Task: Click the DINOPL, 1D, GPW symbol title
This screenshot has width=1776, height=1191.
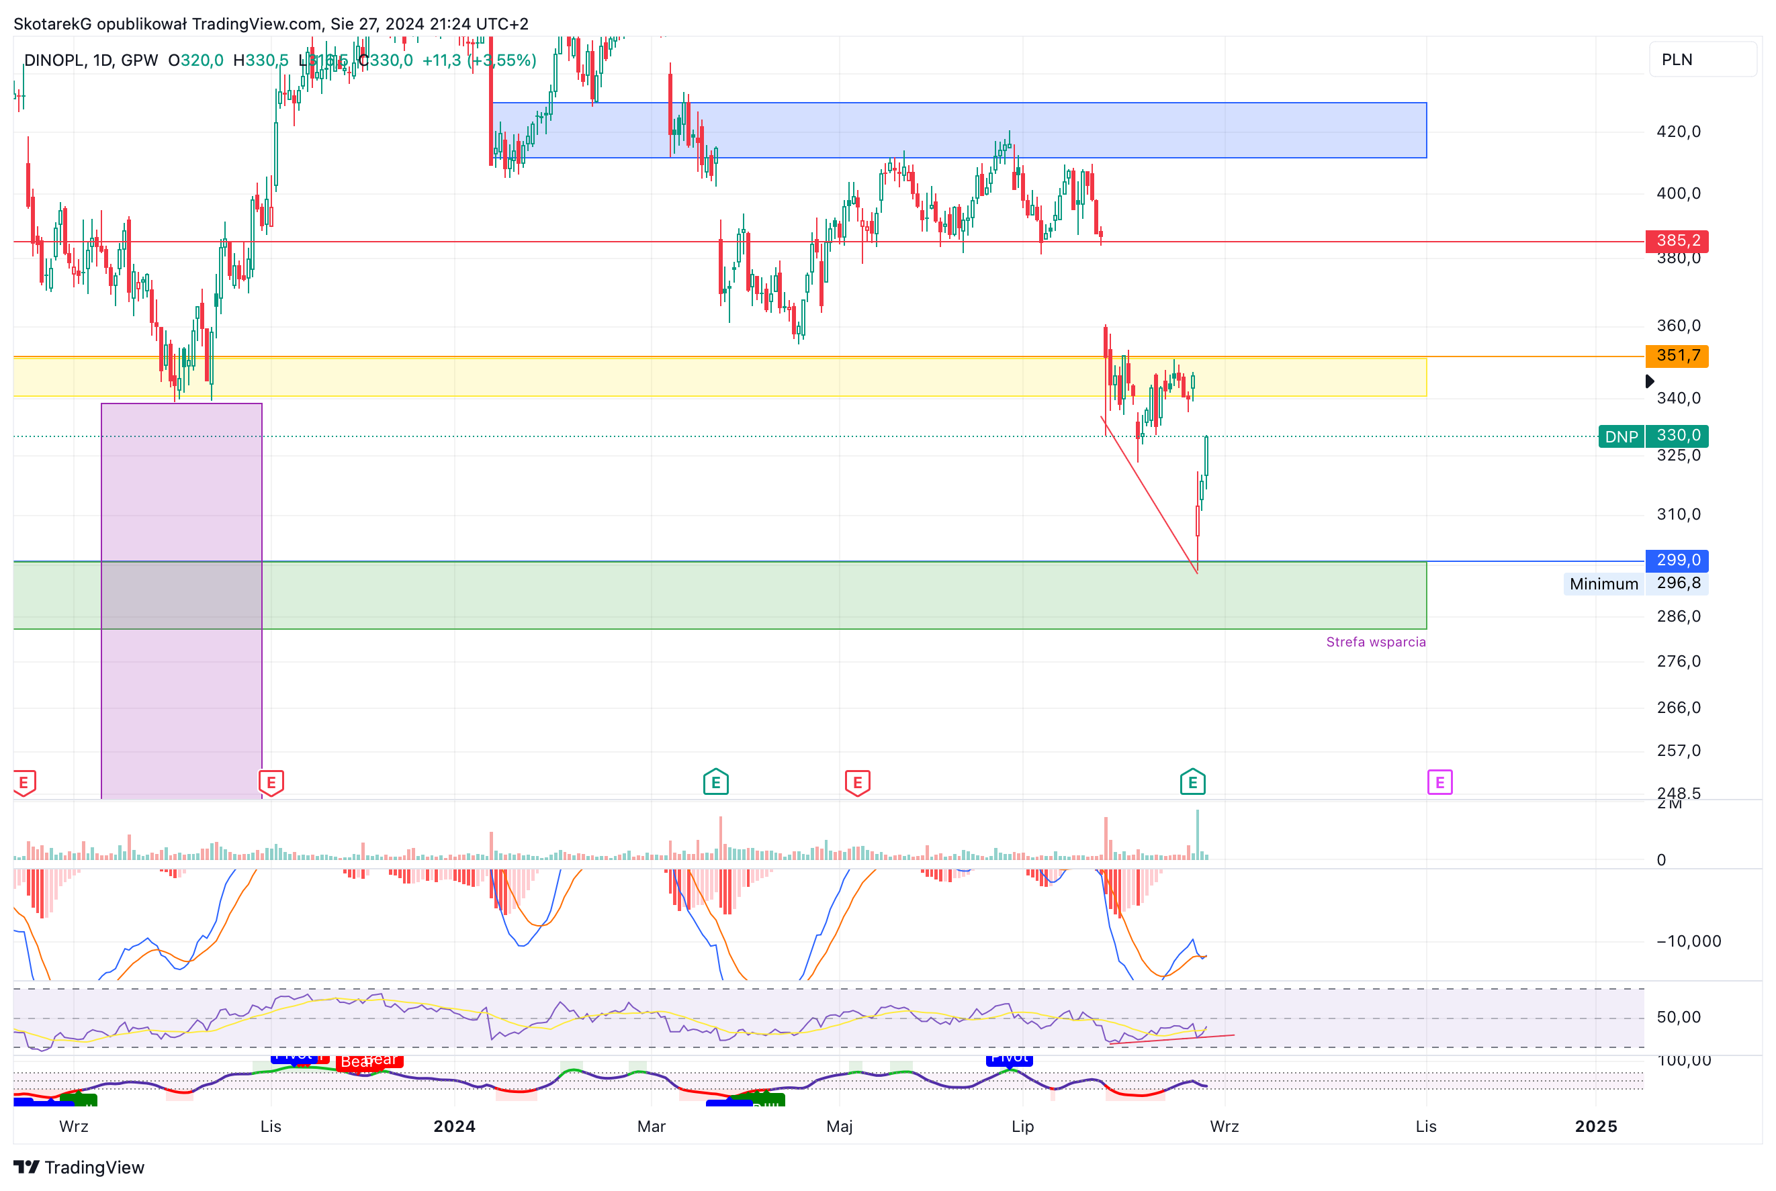Action: click(91, 60)
